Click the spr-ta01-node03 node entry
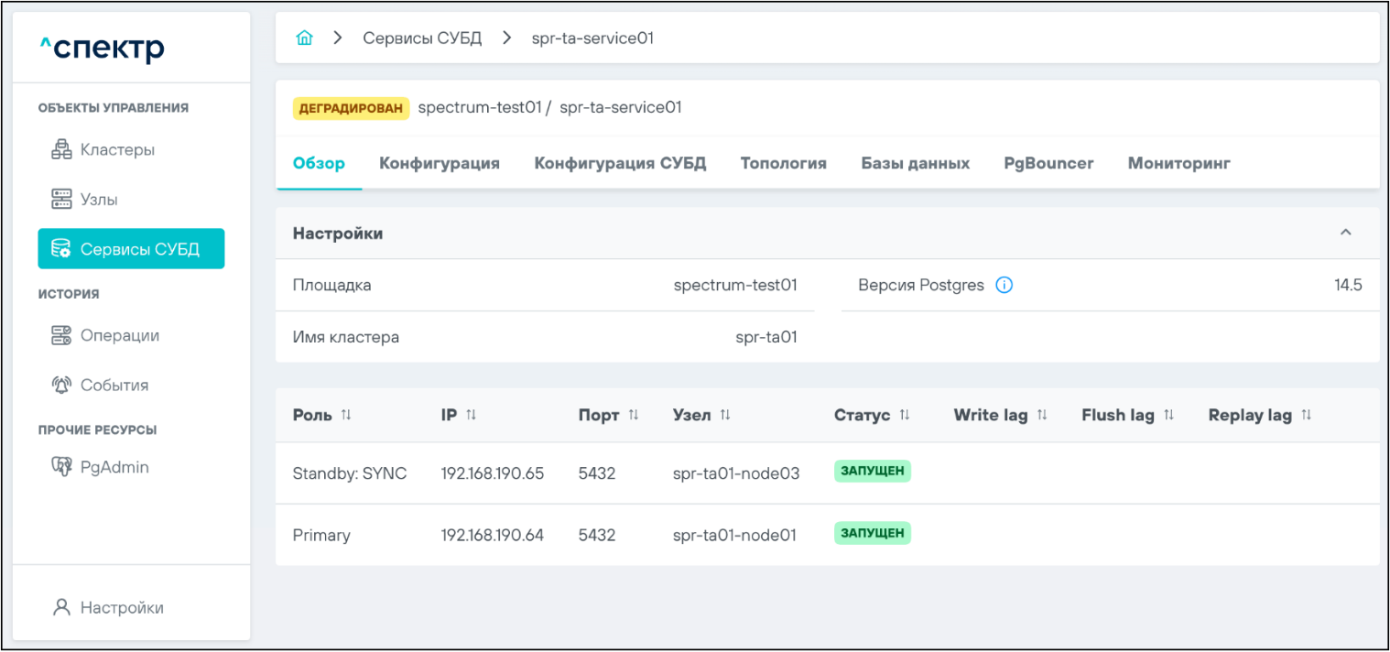Screen dimensions: 1390x652 (x=735, y=473)
